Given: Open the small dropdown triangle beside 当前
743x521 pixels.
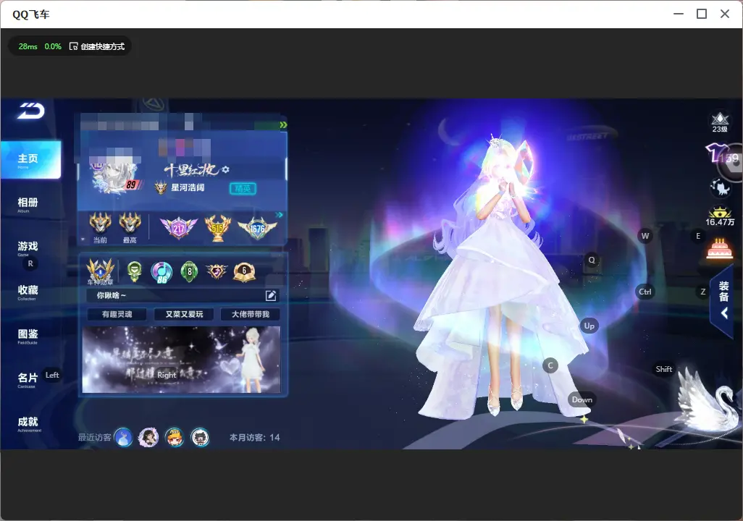Looking at the screenshot, I should [83, 240].
